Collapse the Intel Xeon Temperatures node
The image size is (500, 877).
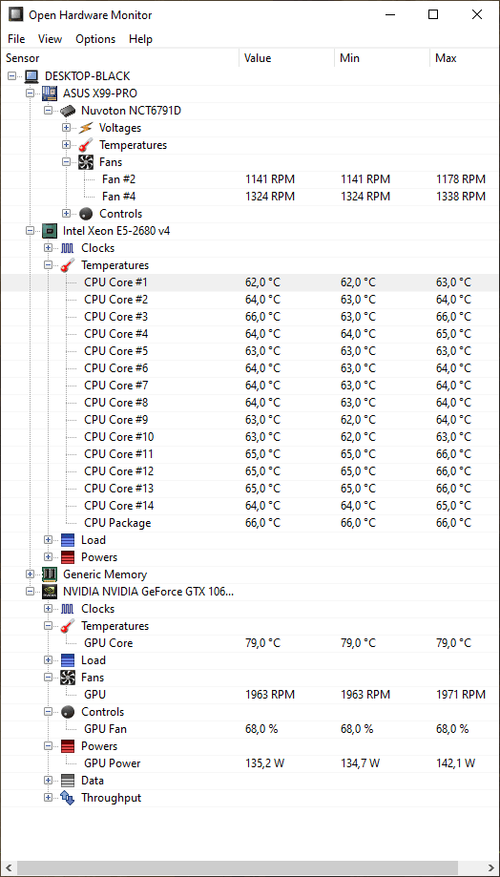point(48,265)
